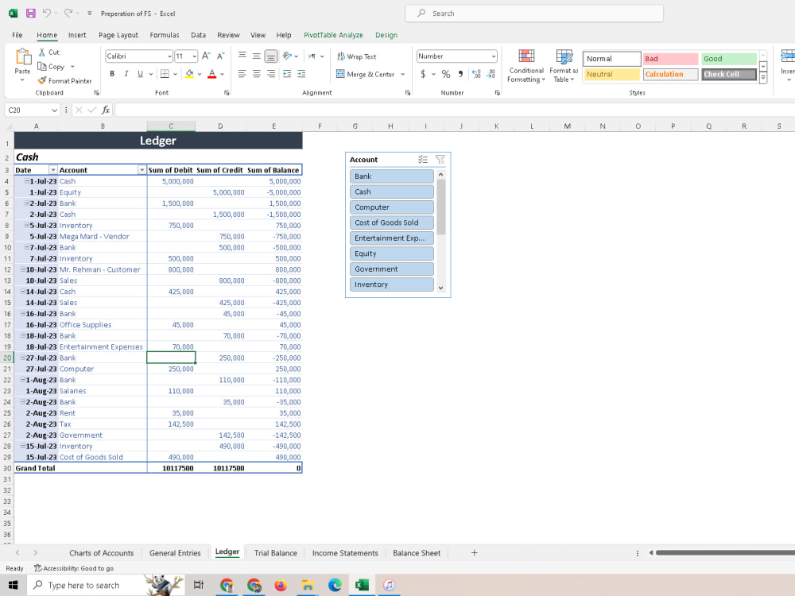795x596 pixels.
Task: Apply the Check Cell style
Action: click(729, 74)
